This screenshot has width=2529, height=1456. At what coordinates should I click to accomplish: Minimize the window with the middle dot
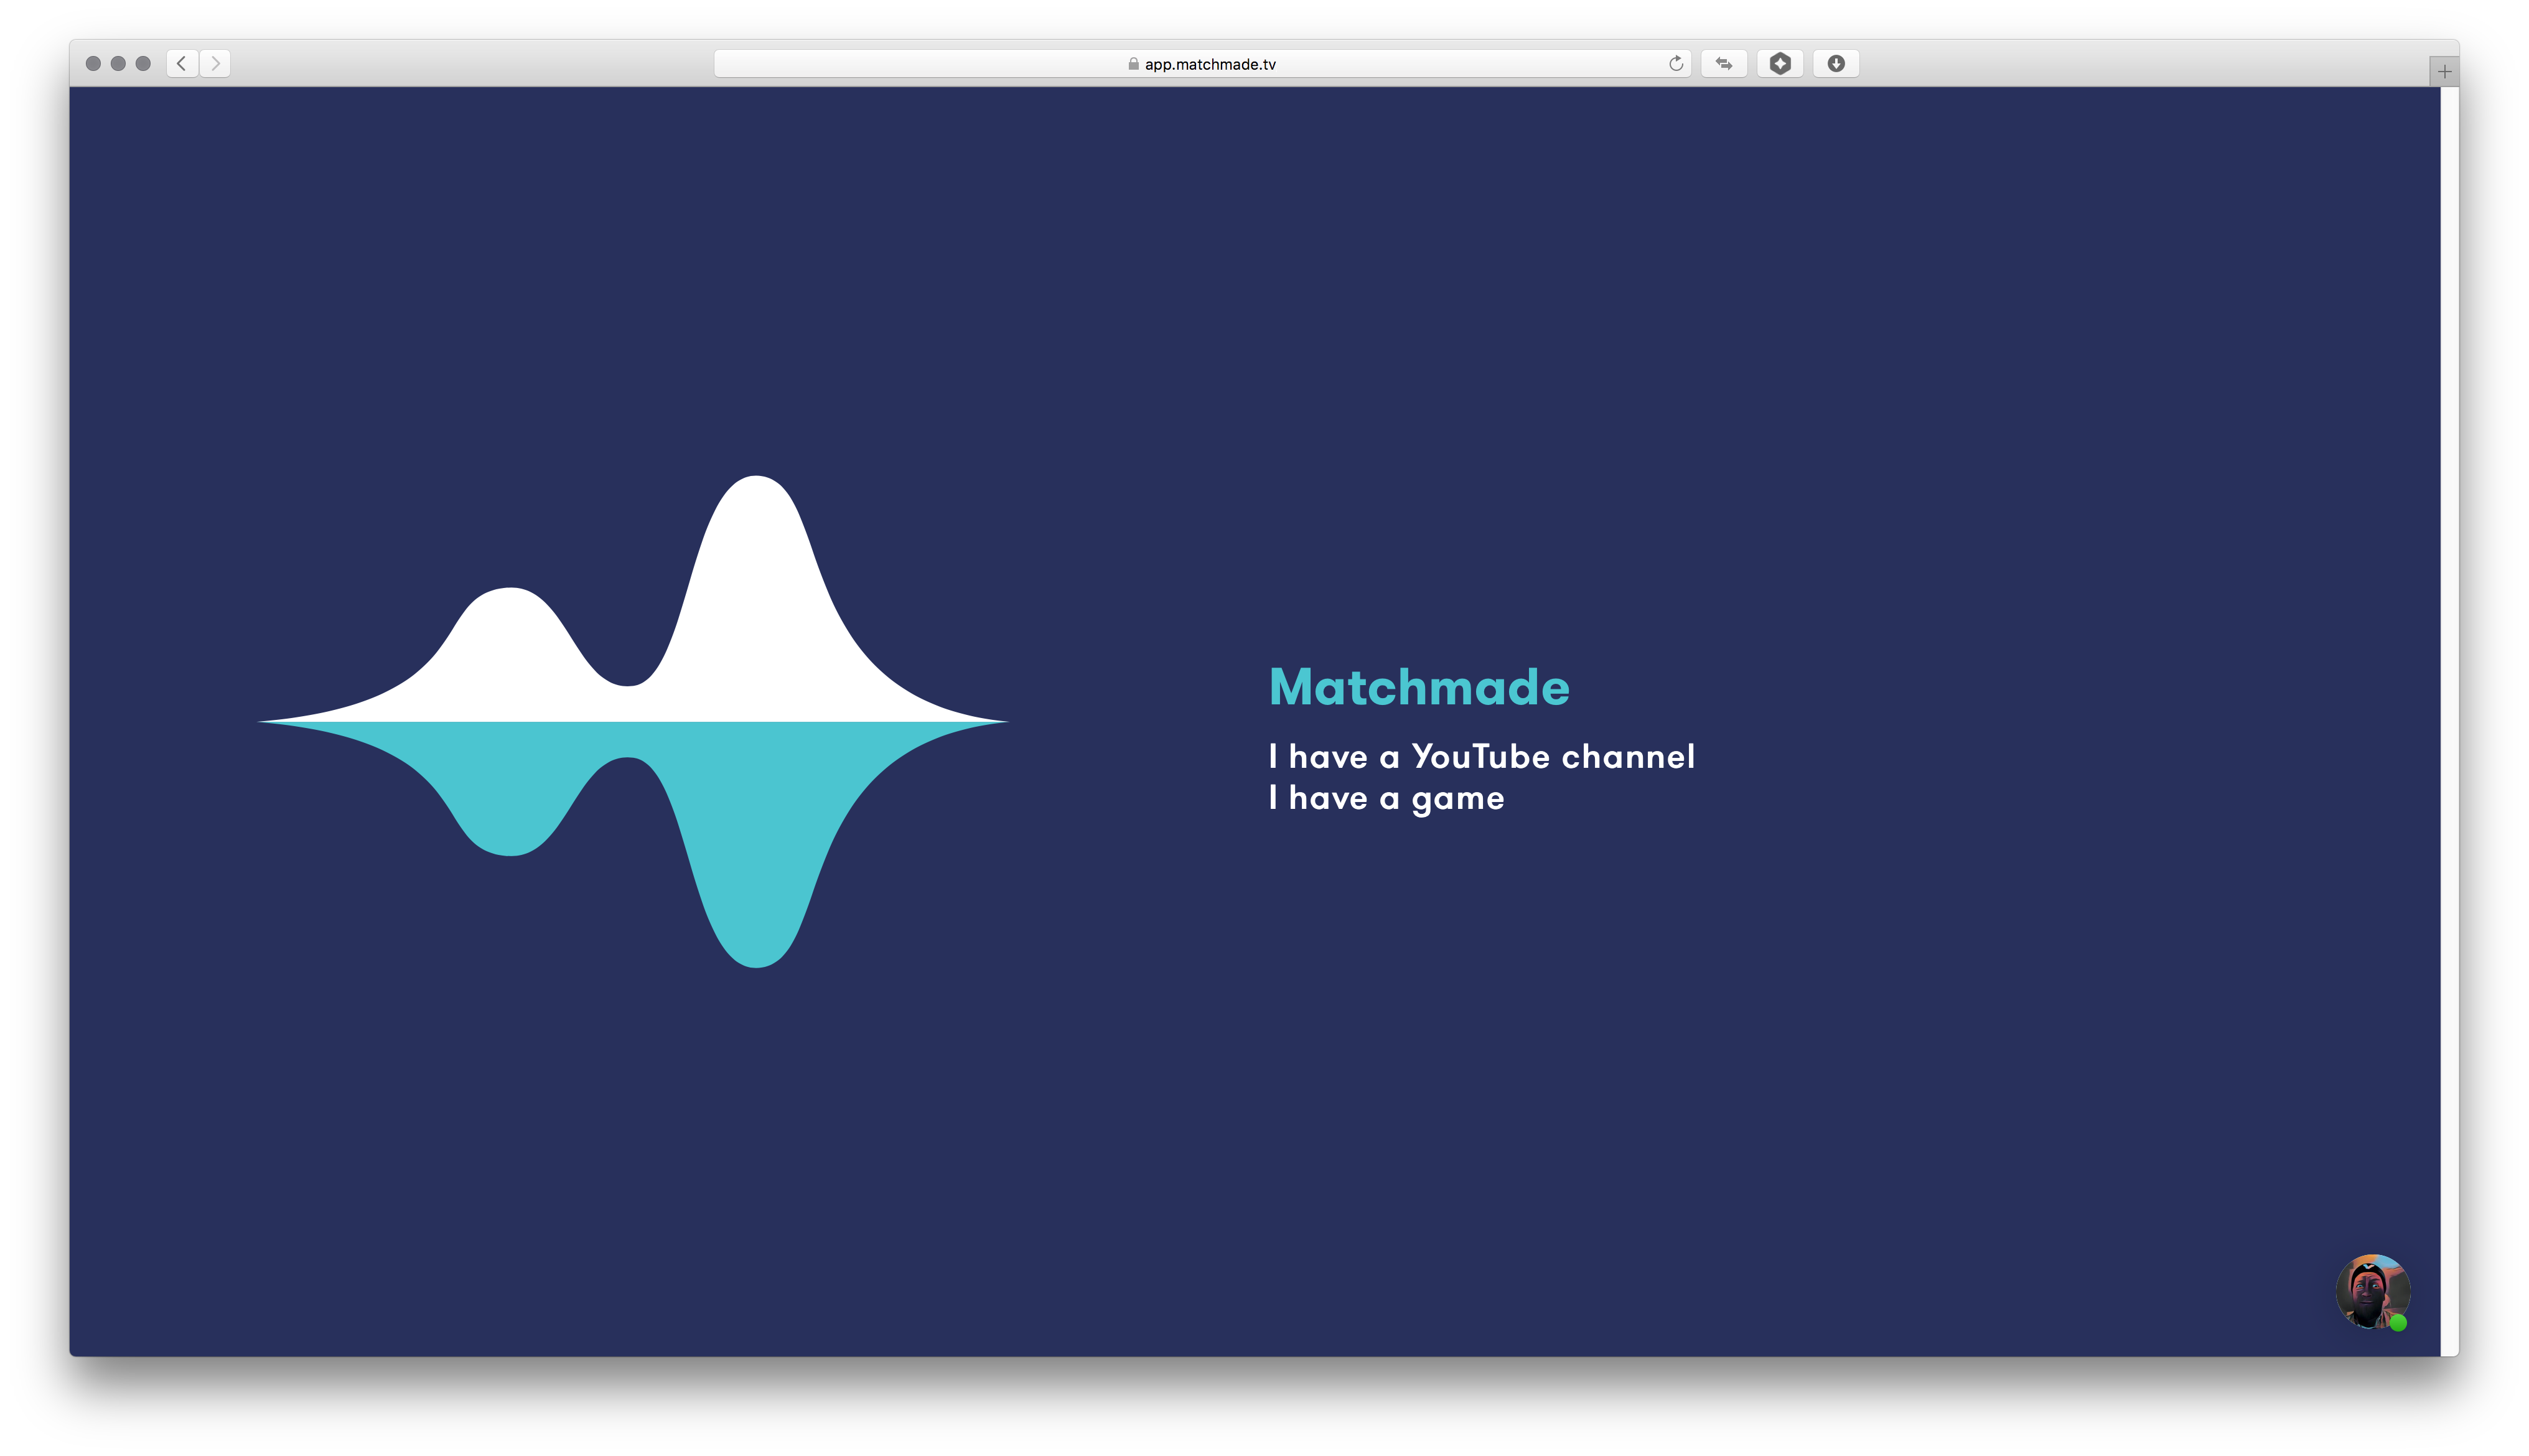(118, 63)
